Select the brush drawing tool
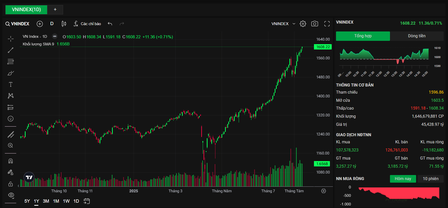 tap(11, 73)
